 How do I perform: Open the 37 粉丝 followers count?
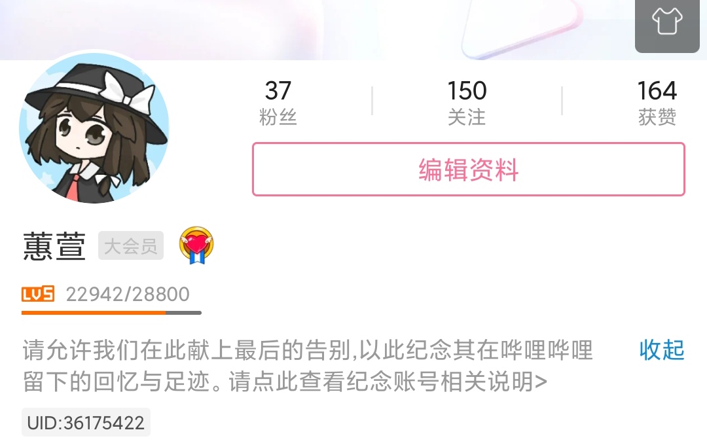[278, 102]
